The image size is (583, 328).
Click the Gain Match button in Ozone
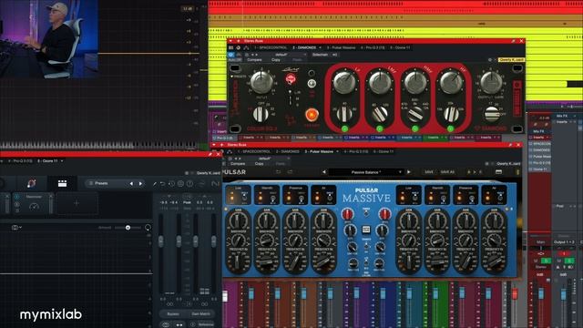[x=200, y=314]
